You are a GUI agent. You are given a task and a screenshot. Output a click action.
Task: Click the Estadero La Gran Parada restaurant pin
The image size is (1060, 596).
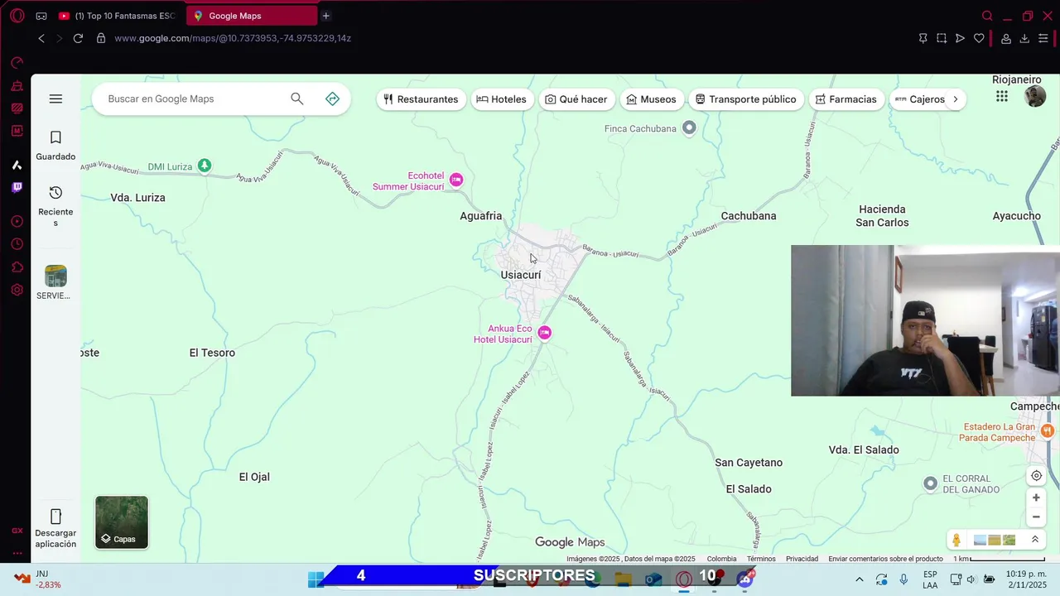pos(1048,430)
